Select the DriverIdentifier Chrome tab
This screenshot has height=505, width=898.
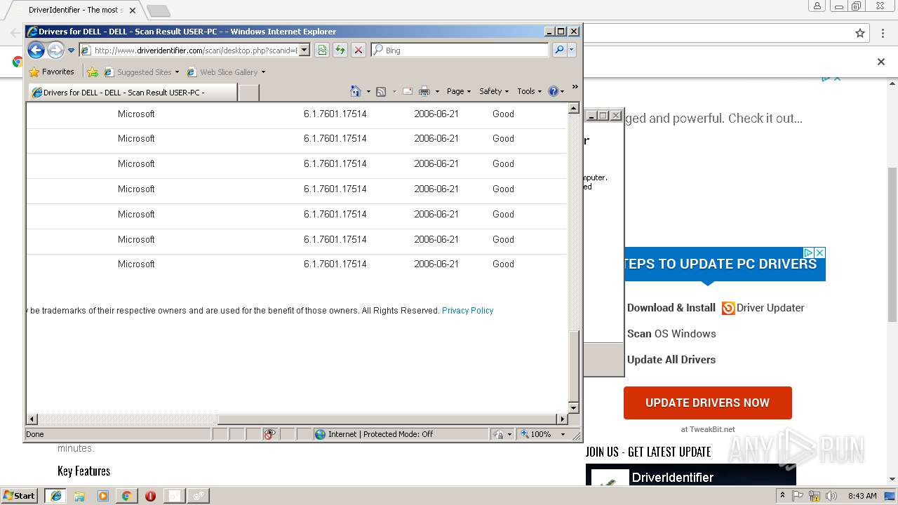tap(77, 10)
